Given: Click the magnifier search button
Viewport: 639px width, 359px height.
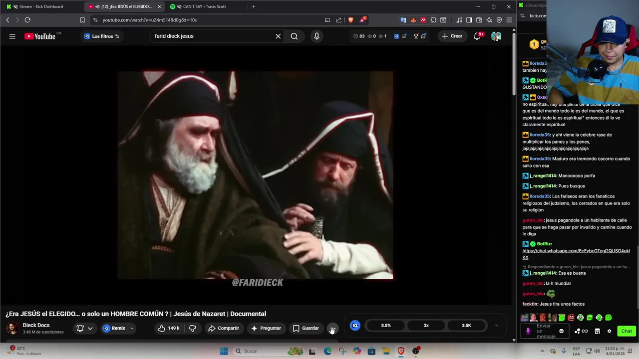Looking at the screenshot, I should [x=294, y=36].
